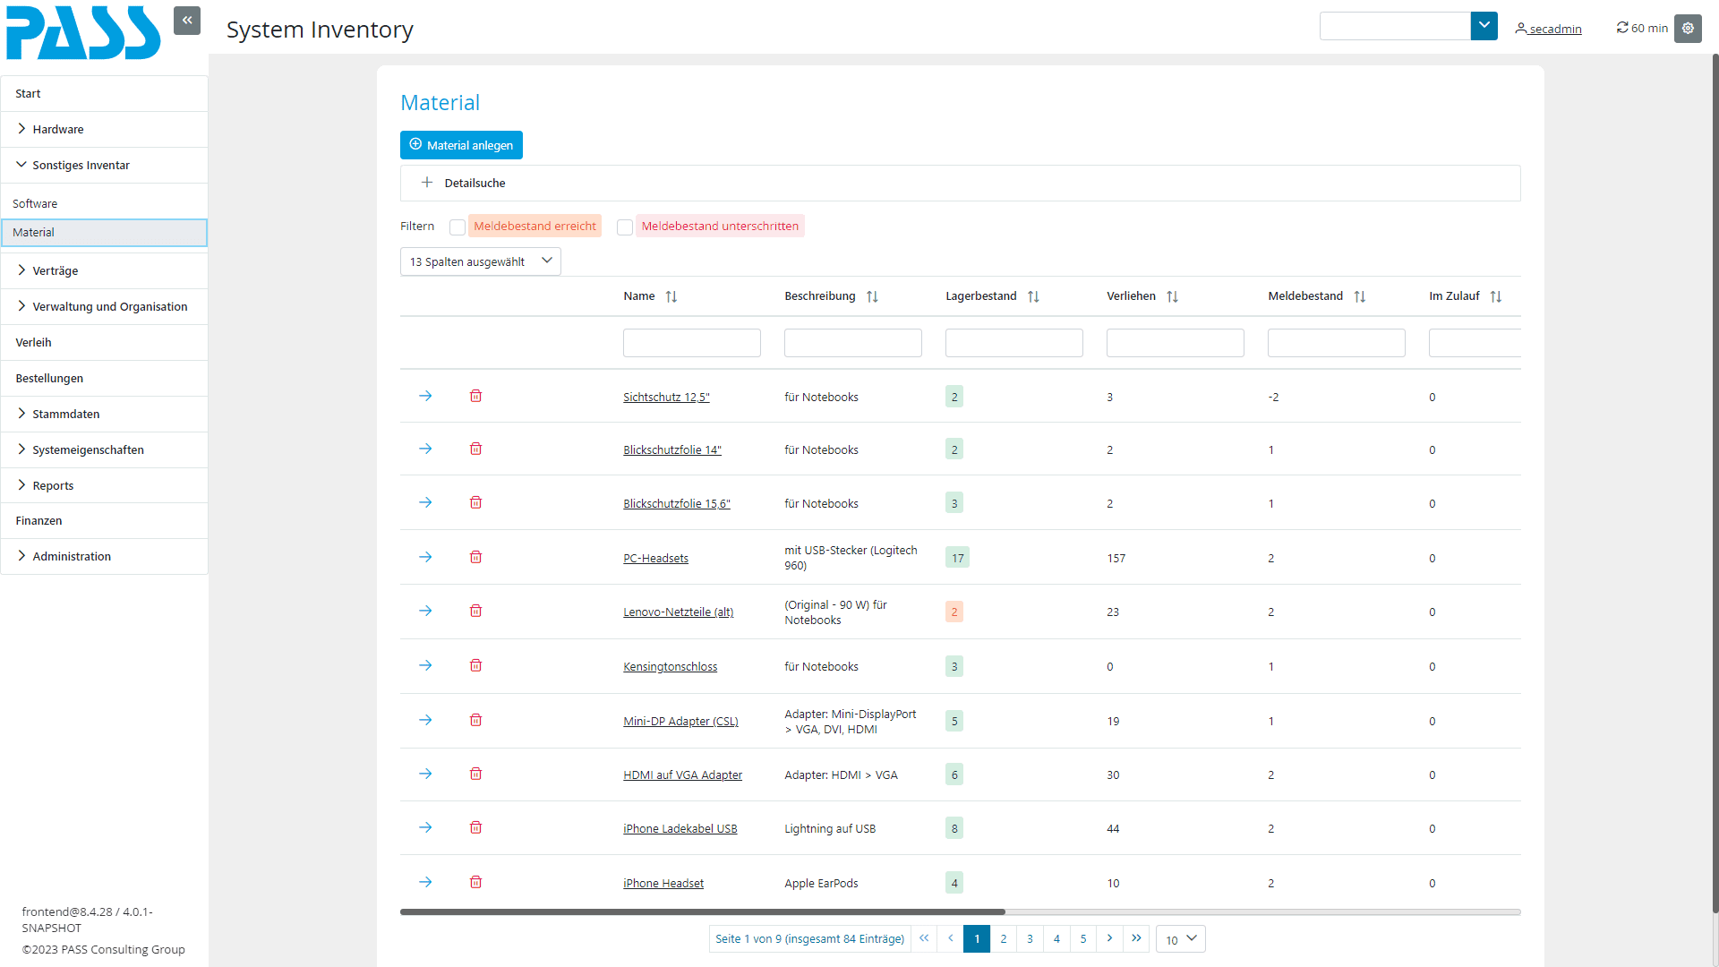This screenshot has height=967, width=1719.
Task: Open Sichtschutz 12,5" row arrow icon
Action: tap(425, 396)
